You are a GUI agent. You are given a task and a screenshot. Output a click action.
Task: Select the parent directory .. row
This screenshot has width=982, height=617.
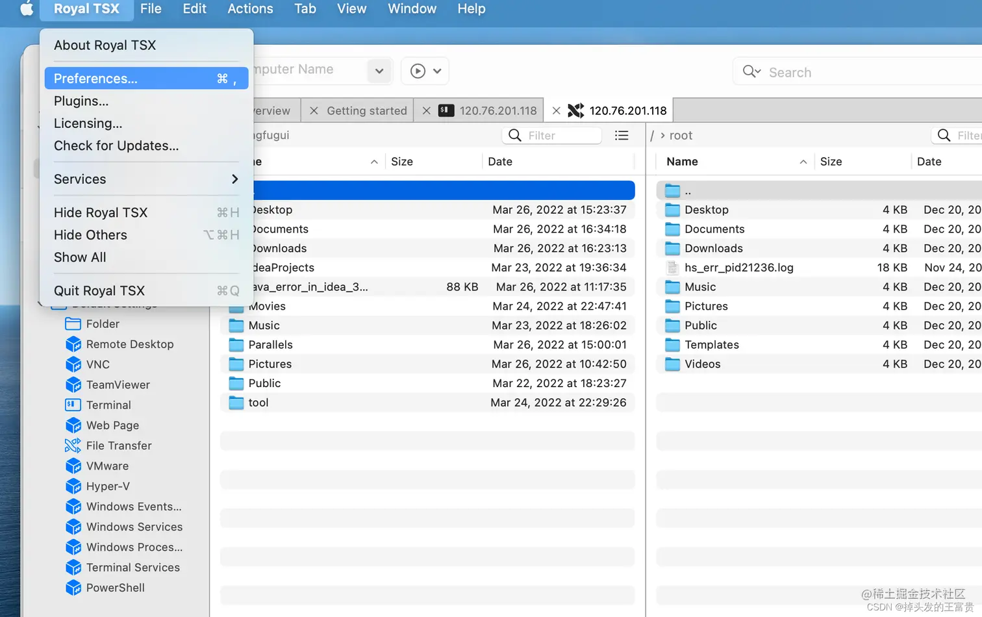pos(819,191)
